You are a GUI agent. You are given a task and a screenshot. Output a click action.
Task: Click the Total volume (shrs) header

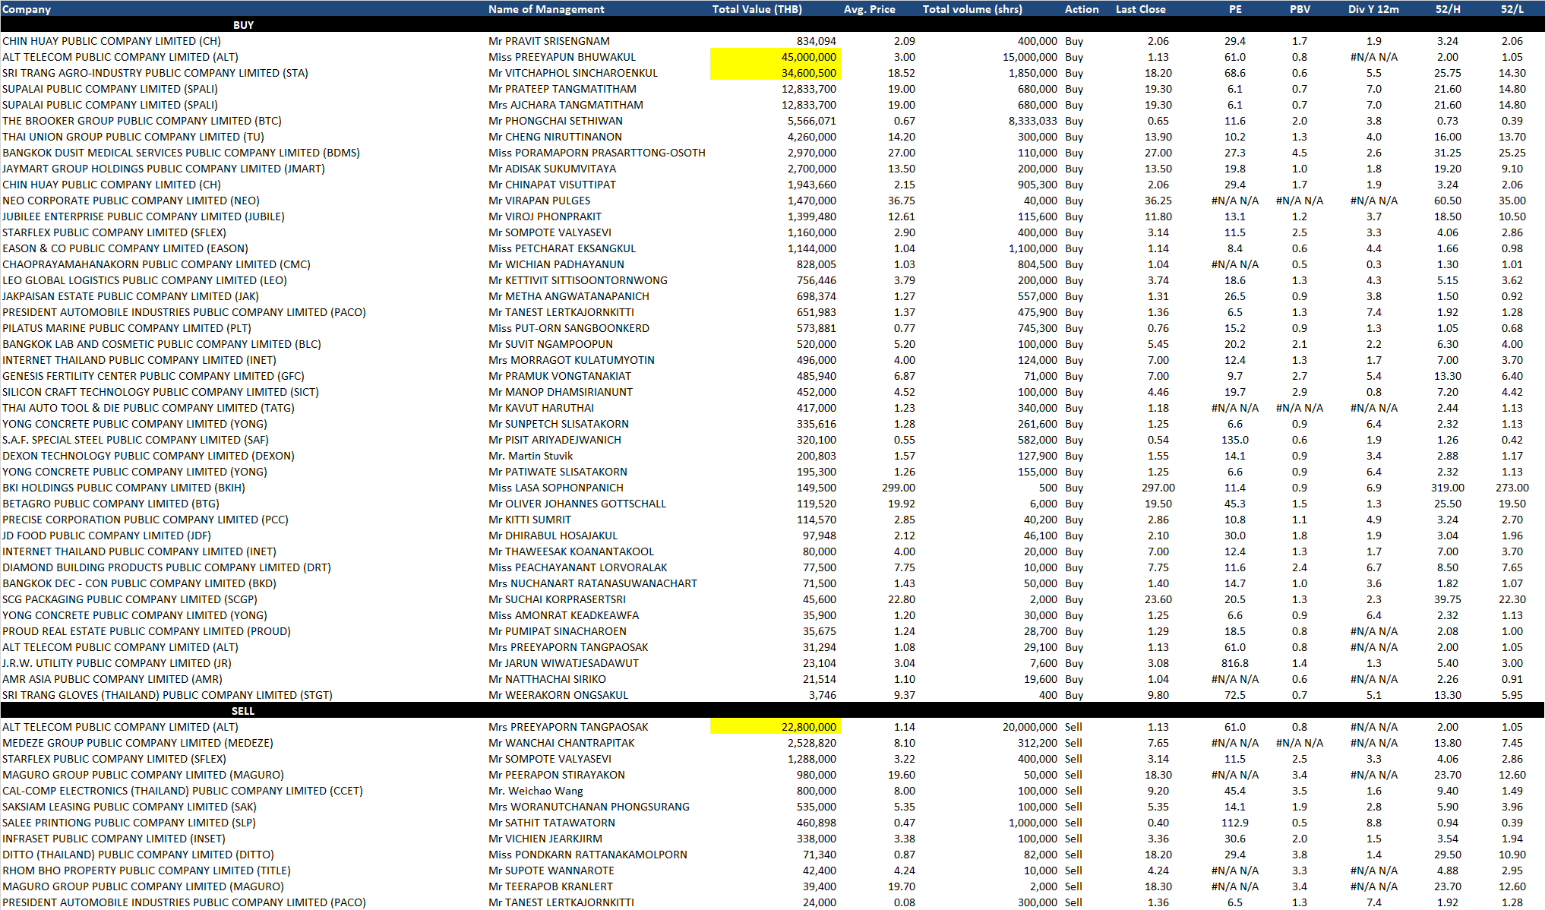(972, 9)
